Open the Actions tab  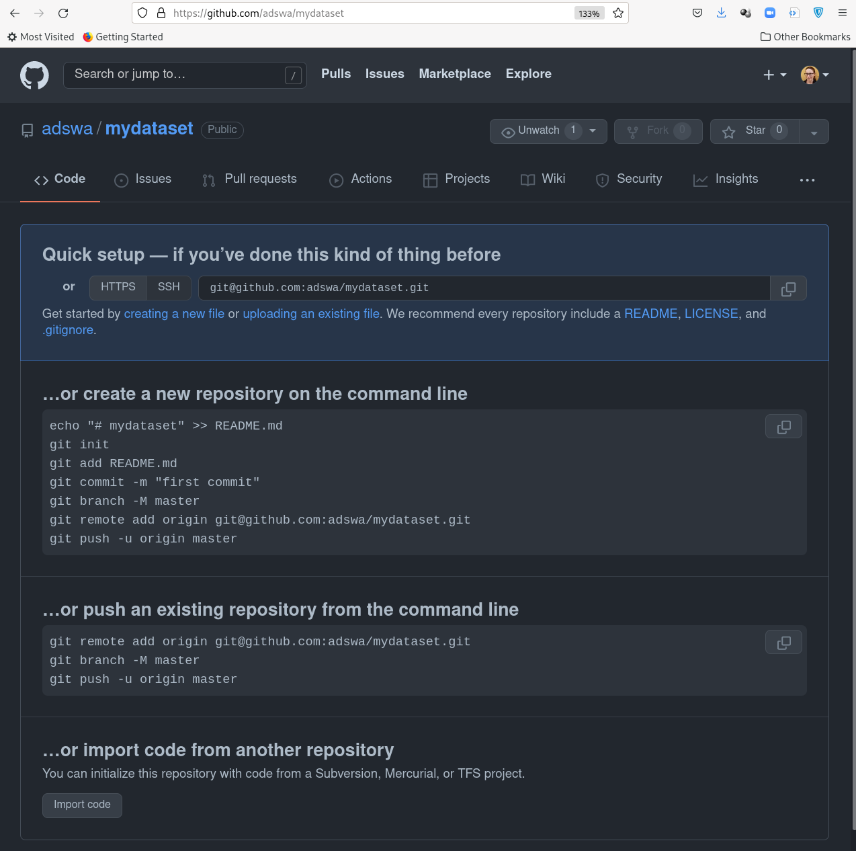click(x=361, y=179)
